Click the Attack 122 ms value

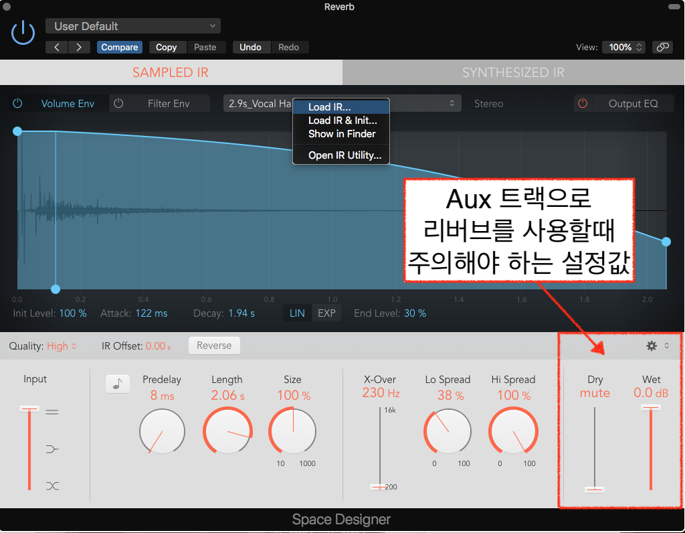tap(151, 313)
